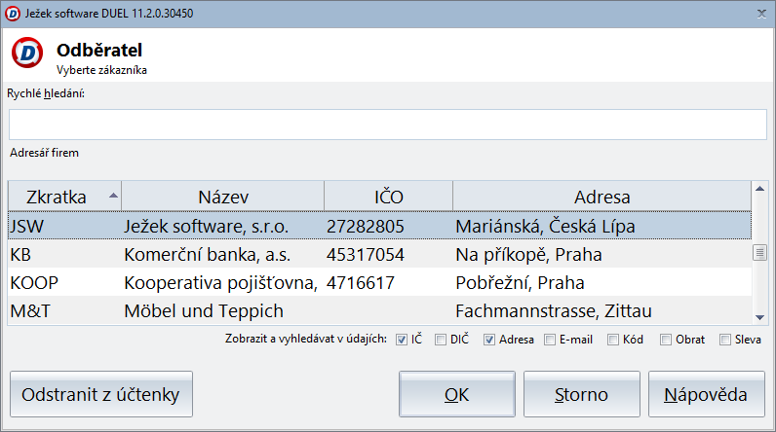Enable the Obrat checkbox
The width and height of the screenshot is (776, 432).
click(x=666, y=340)
